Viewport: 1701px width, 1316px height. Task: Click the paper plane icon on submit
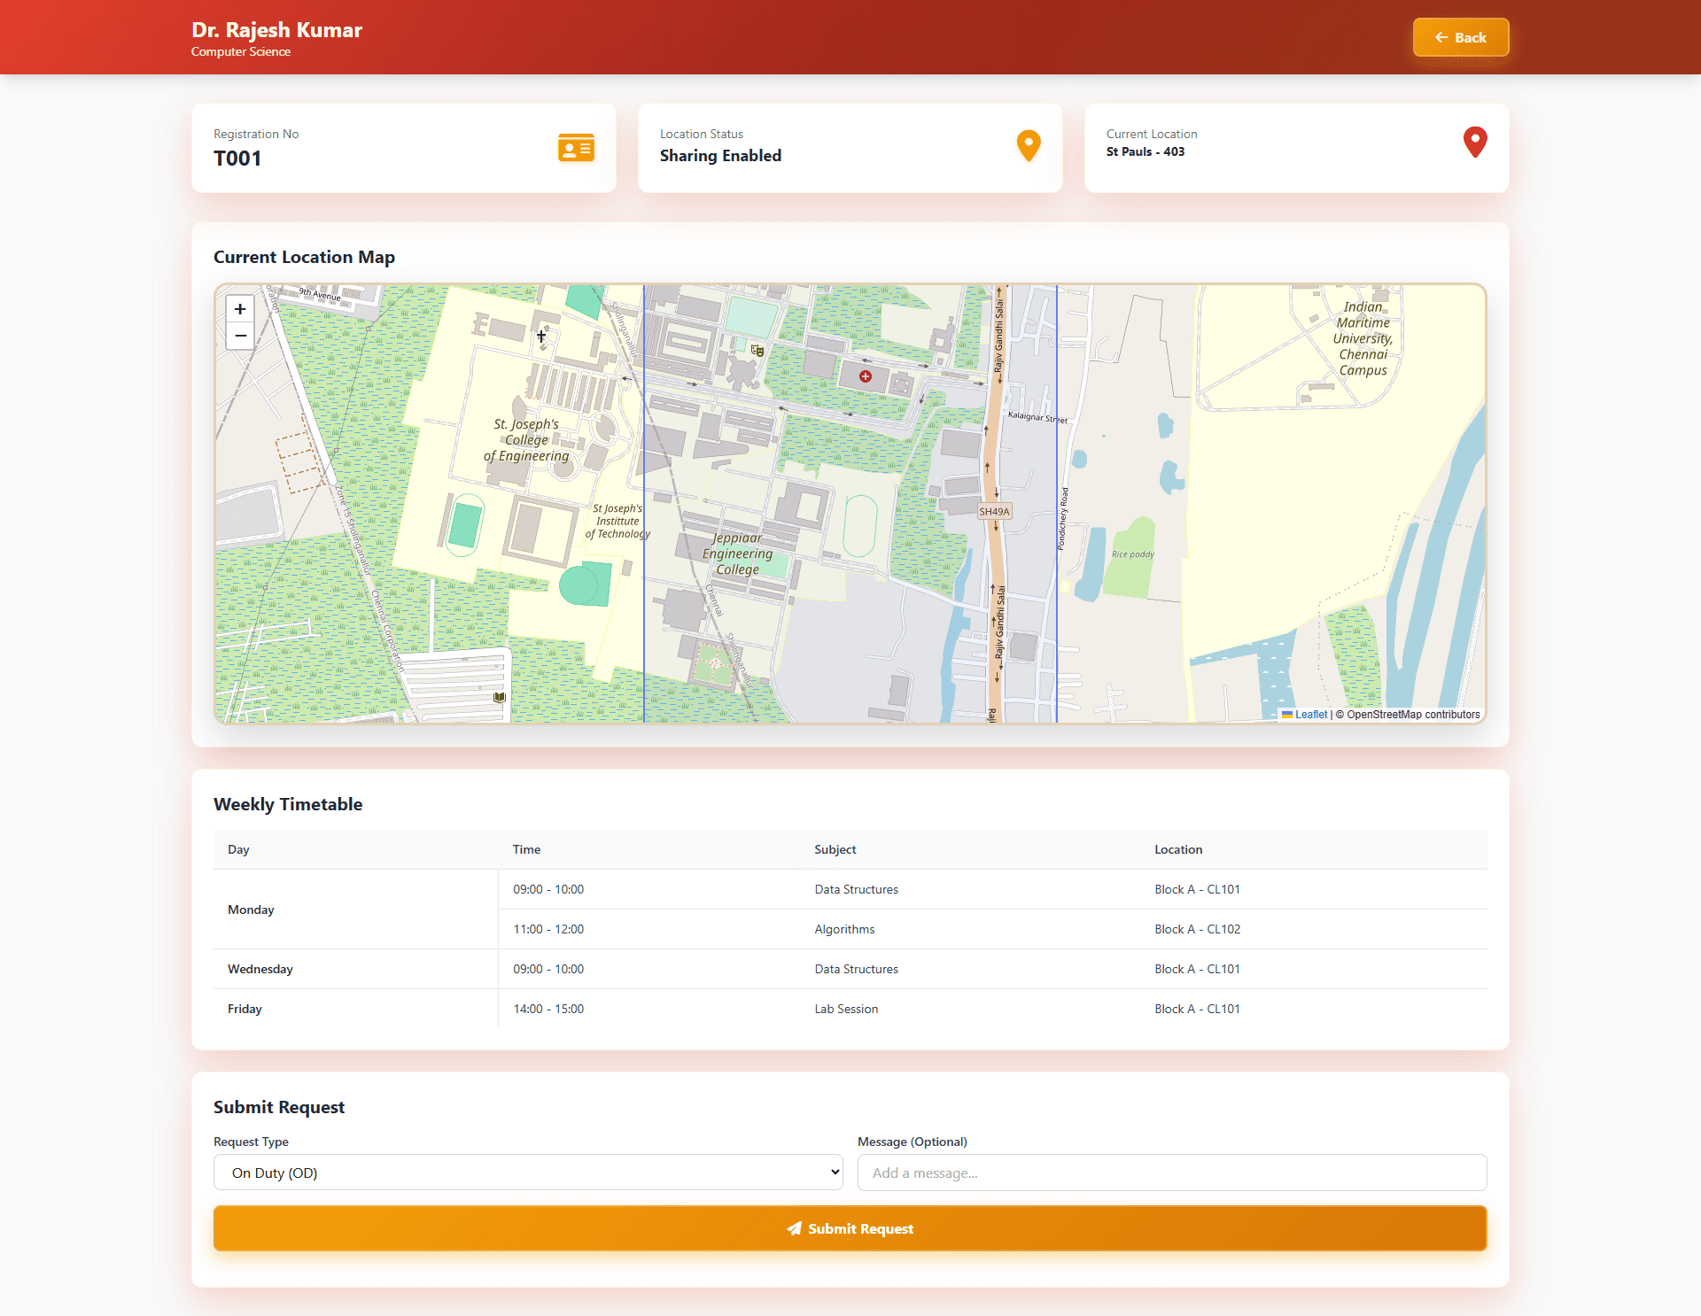794,1228
